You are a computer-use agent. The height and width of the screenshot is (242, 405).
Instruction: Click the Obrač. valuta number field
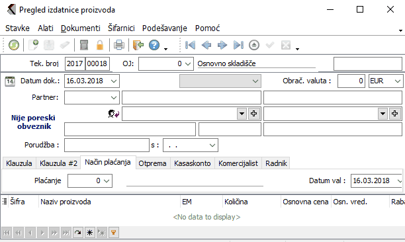[351, 81]
